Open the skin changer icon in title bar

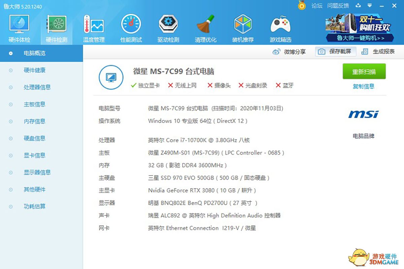(x=358, y=5)
